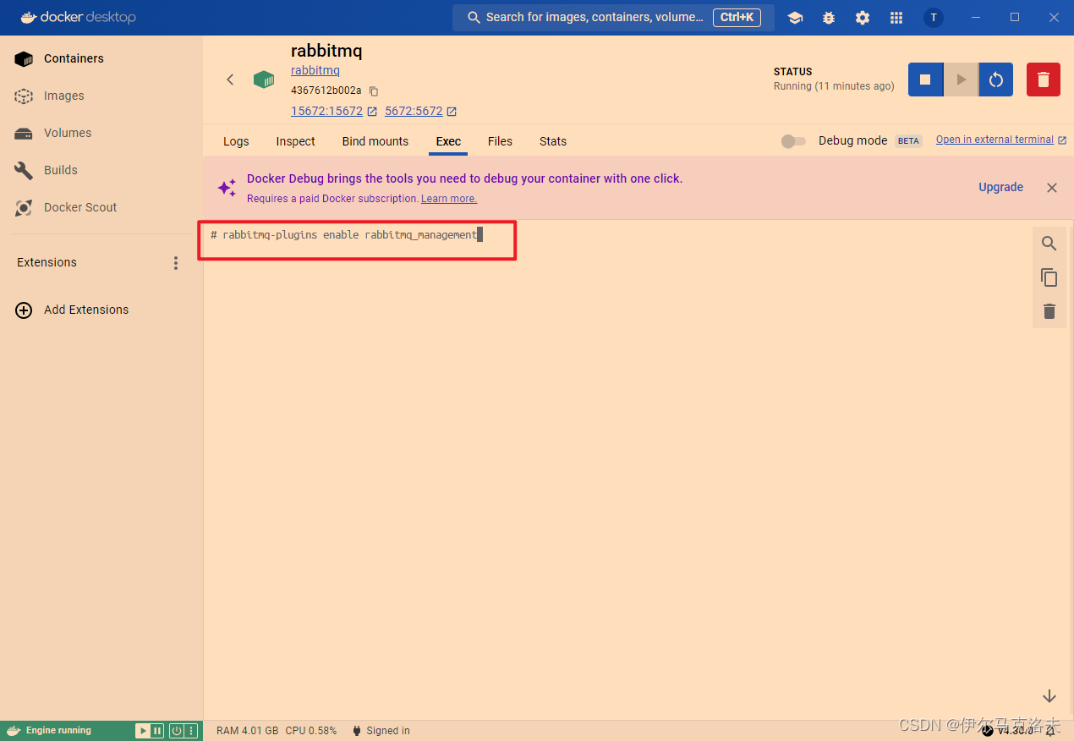
Task: Switch to the Logs tab
Action: (x=236, y=141)
